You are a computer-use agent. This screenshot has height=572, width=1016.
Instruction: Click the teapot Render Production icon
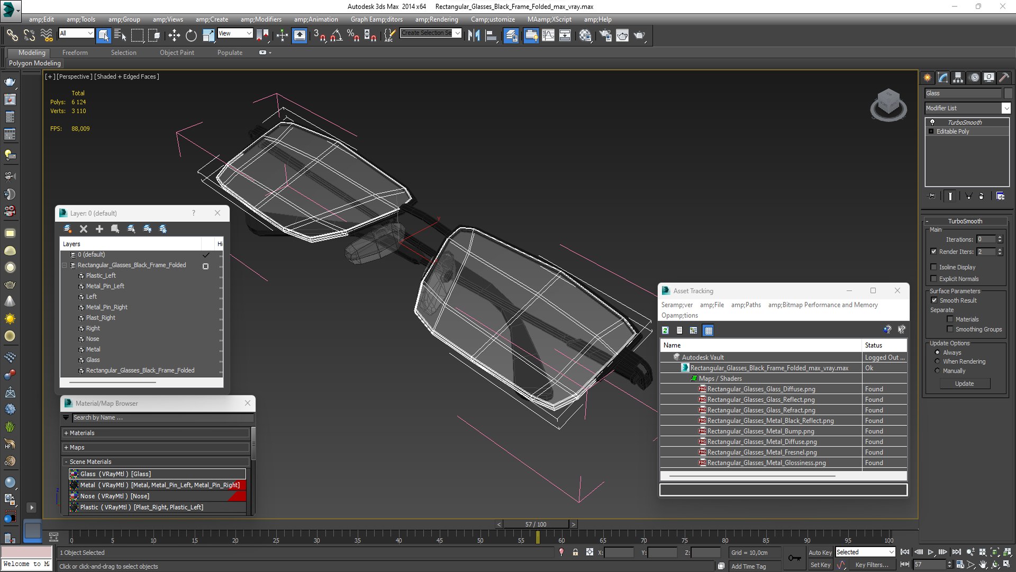coord(639,35)
